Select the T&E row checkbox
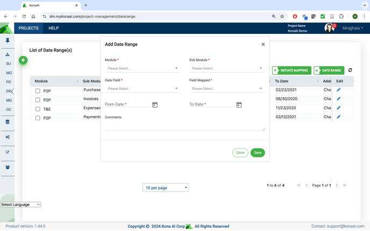Viewport: 370px width, 231px height. coord(38,109)
